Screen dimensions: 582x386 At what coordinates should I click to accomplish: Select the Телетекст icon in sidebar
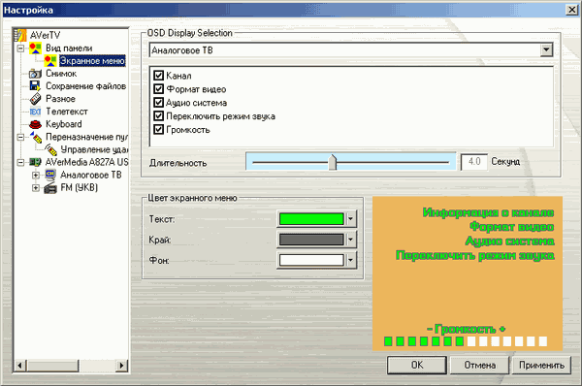point(35,112)
